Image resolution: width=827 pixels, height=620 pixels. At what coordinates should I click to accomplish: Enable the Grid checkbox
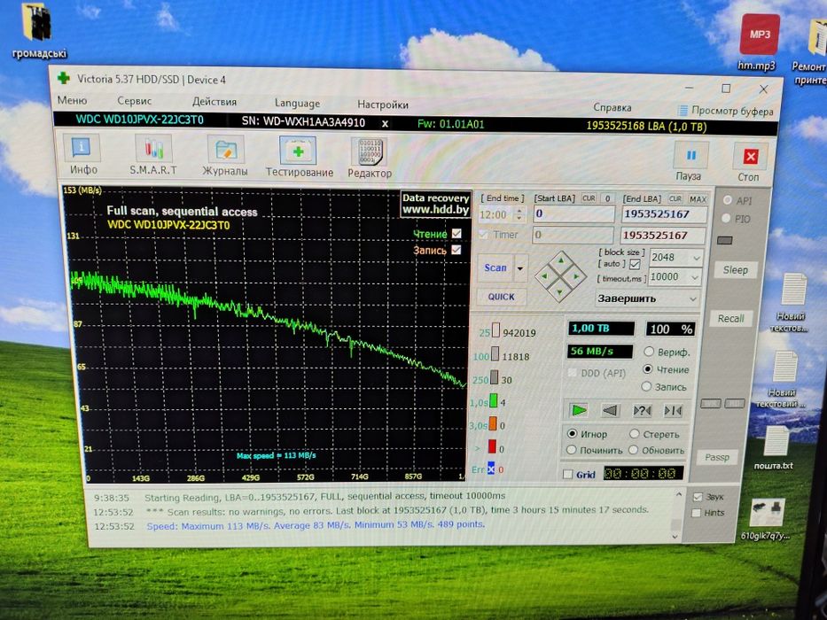(x=568, y=474)
